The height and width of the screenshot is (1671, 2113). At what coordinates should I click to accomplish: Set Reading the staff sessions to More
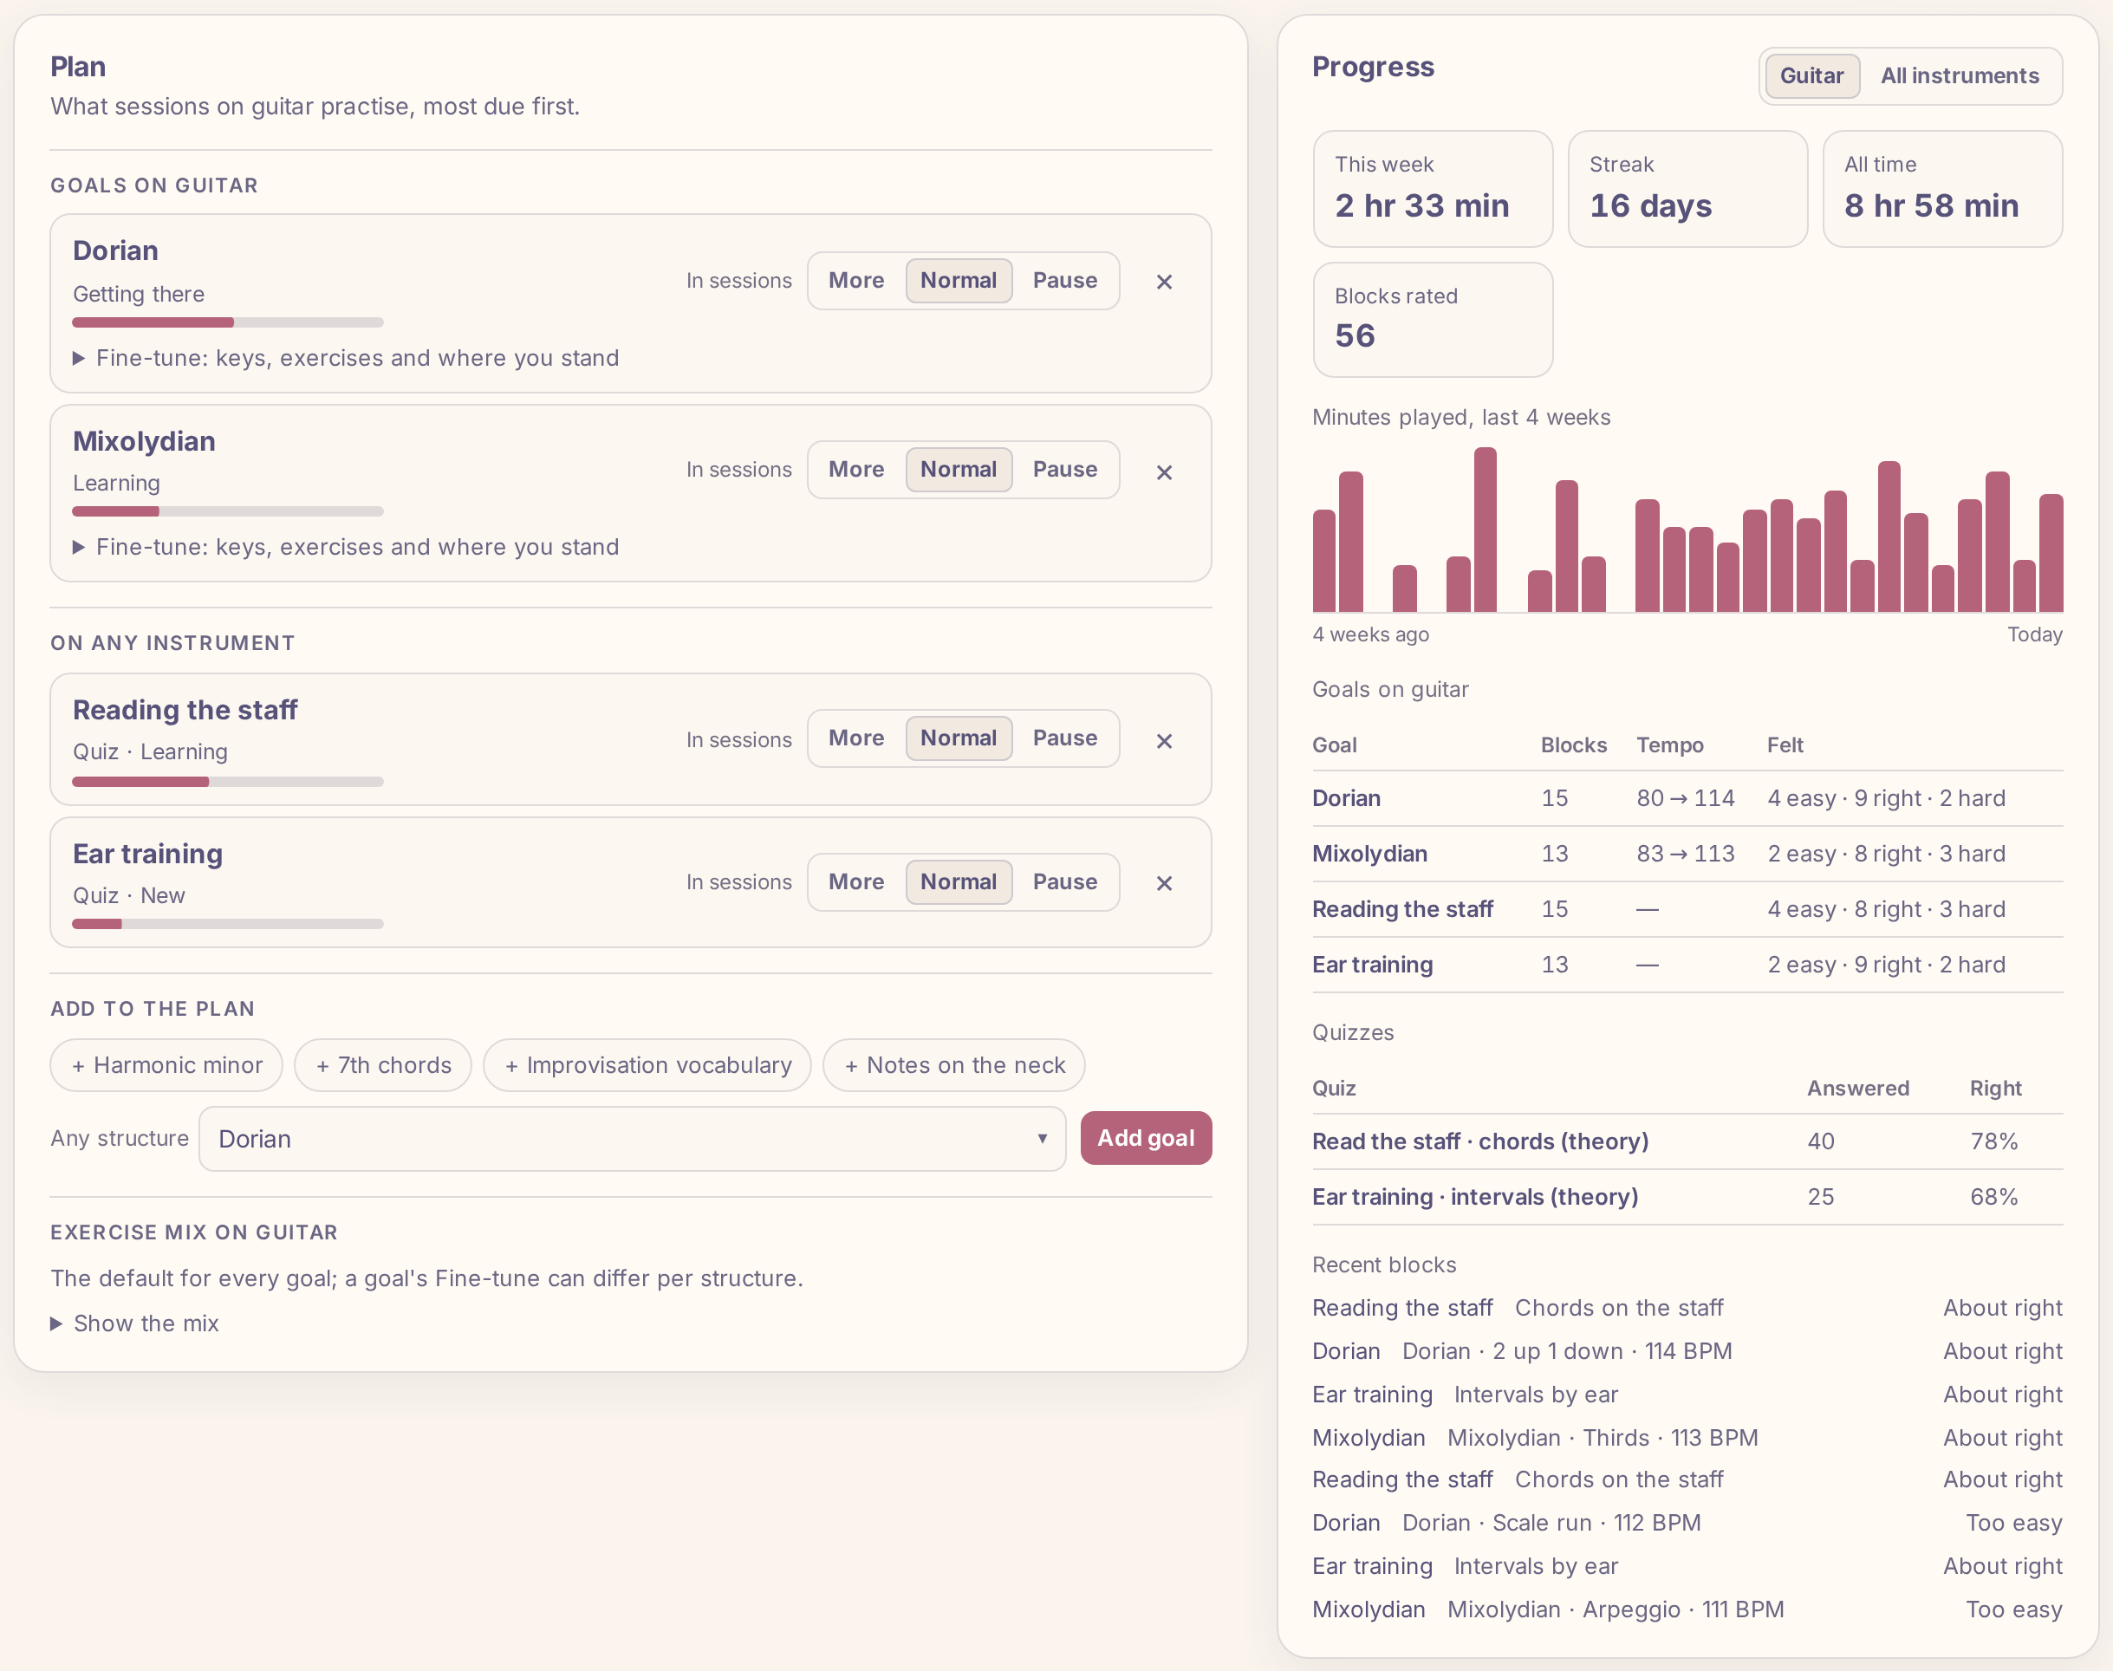tap(856, 738)
